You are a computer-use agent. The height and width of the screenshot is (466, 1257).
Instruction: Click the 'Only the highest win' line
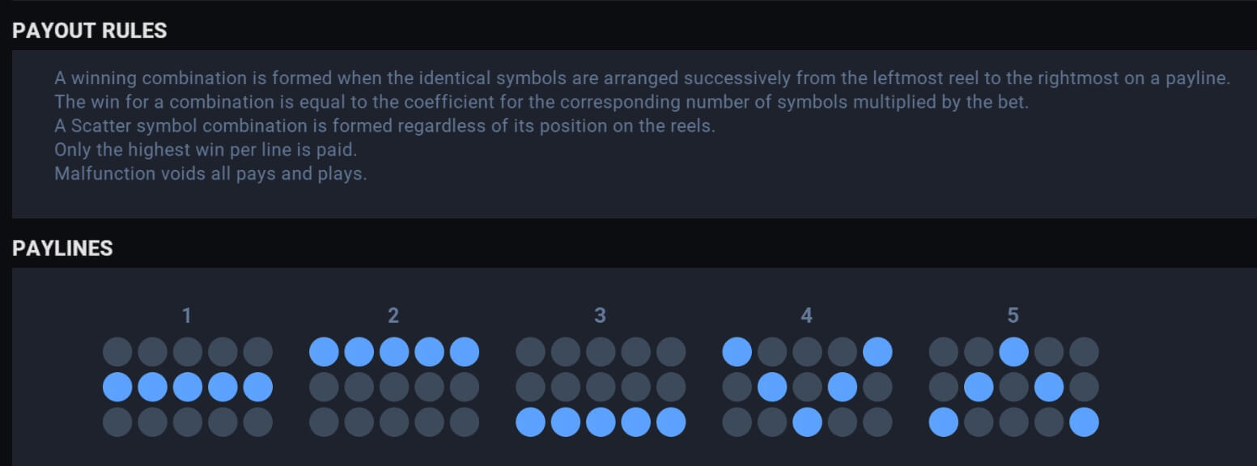coord(206,150)
